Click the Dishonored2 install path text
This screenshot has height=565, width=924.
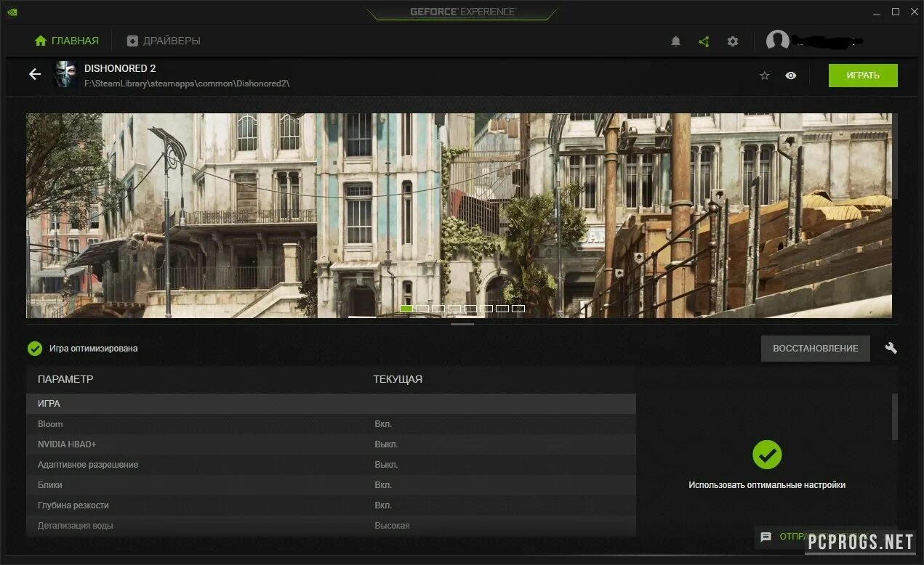[x=187, y=84]
